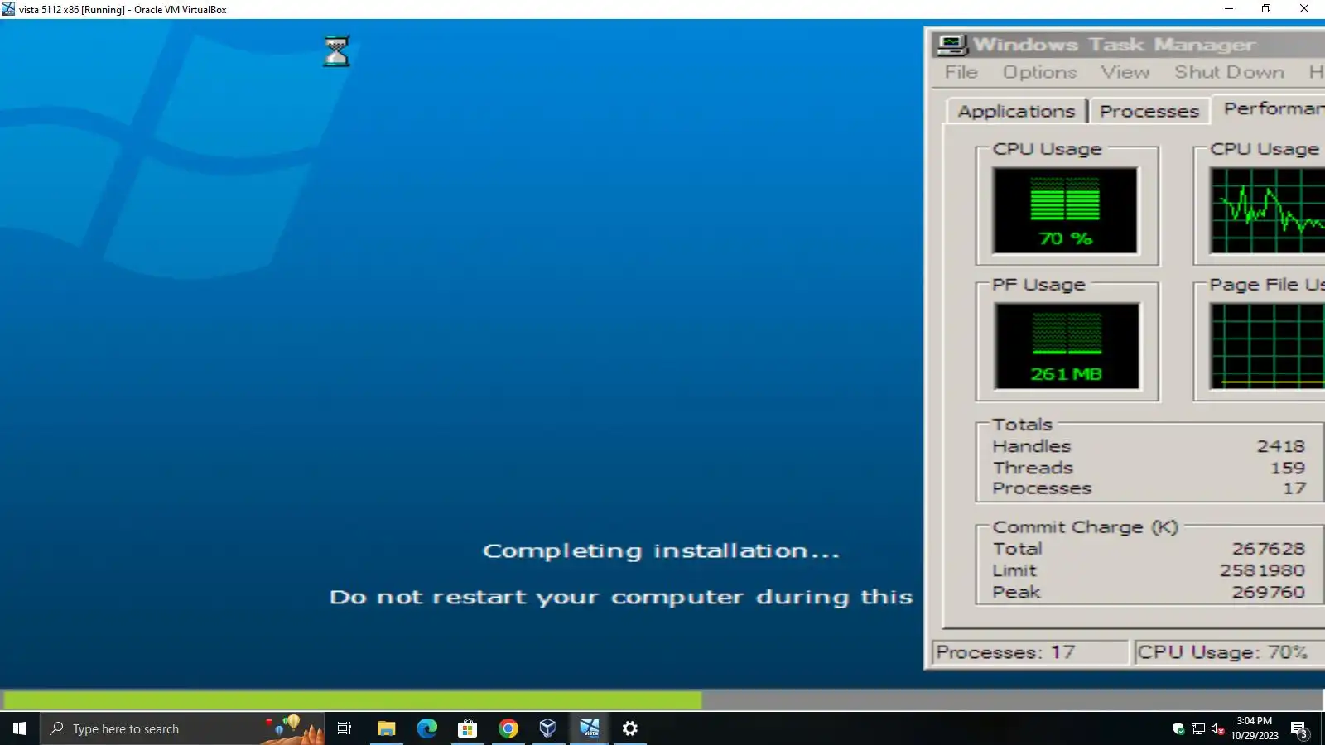Viewport: 1325px width, 745px height.
Task: Click the 'Completing installation...' message
Action: click(x=661, y=550)
